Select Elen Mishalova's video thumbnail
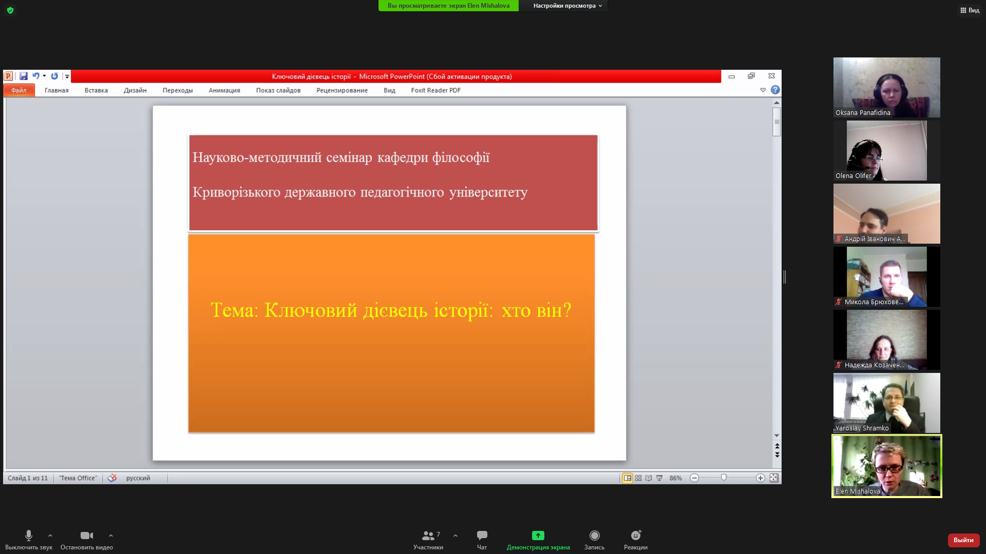986x554 pixels. tap(886, 466)
